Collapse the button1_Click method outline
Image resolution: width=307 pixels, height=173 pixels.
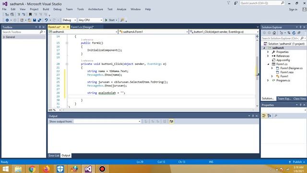tap(67, 64)
